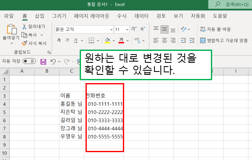Toggle underline 가 formatting
The width and height of the screenshot is (252, 160).
(76, 41)
